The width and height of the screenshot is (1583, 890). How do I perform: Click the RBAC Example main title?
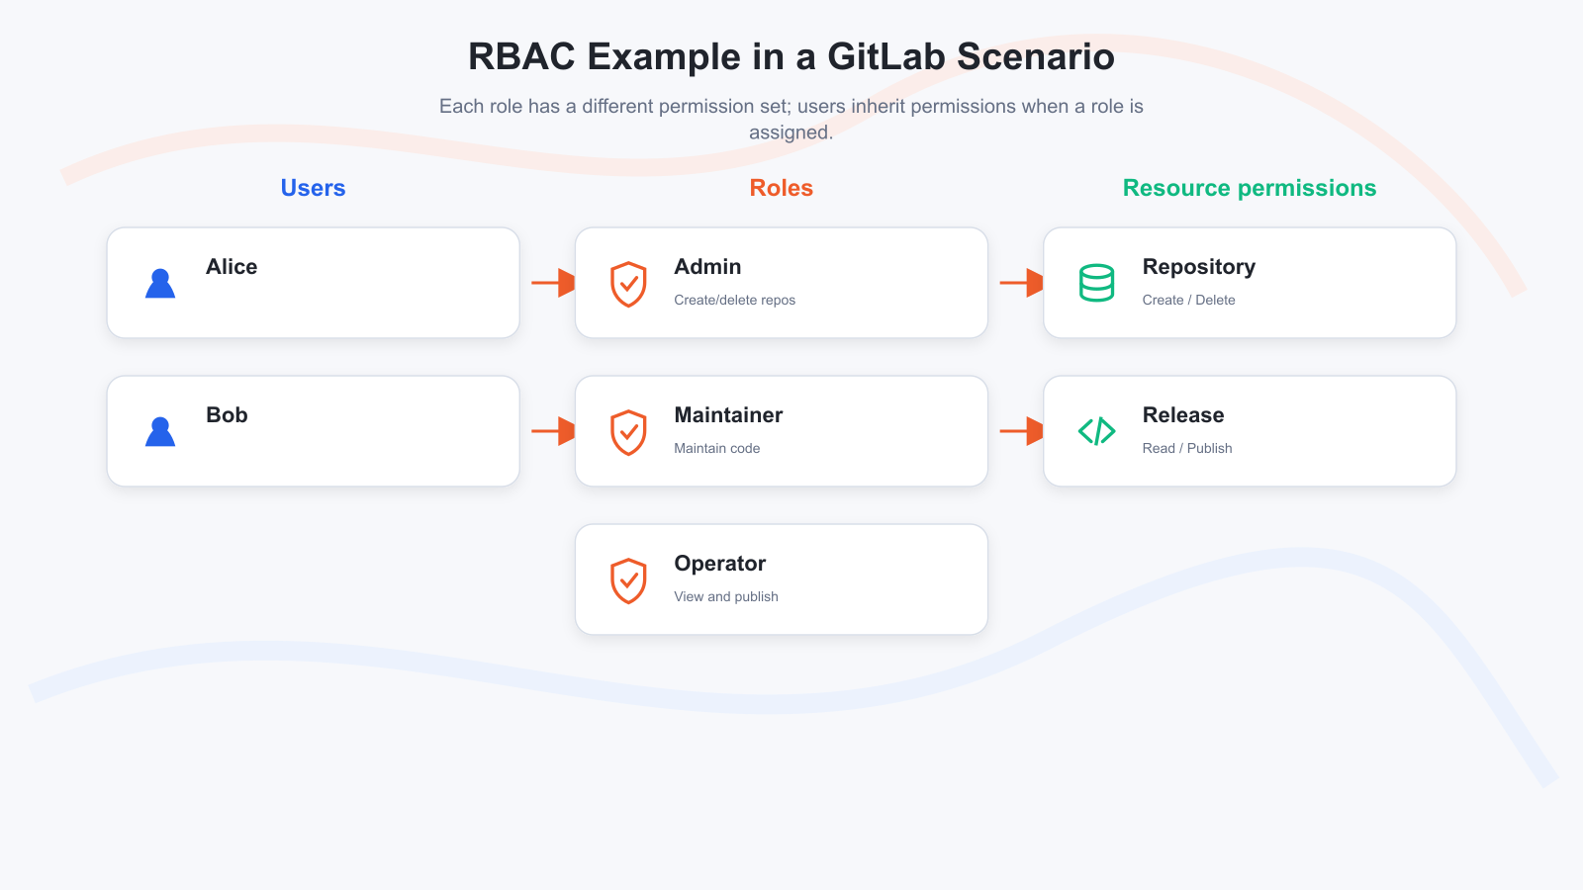point(791,56)
